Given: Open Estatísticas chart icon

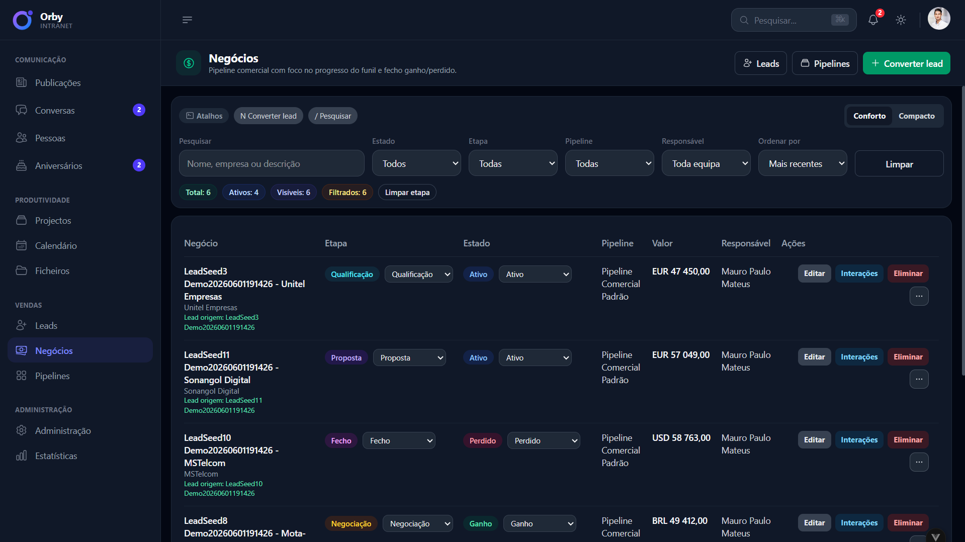Looking at the screenshot, I should [x=21, y=456].
